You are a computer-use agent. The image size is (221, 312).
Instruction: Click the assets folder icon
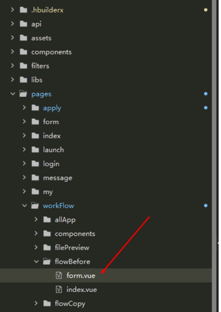click(24, 38)
